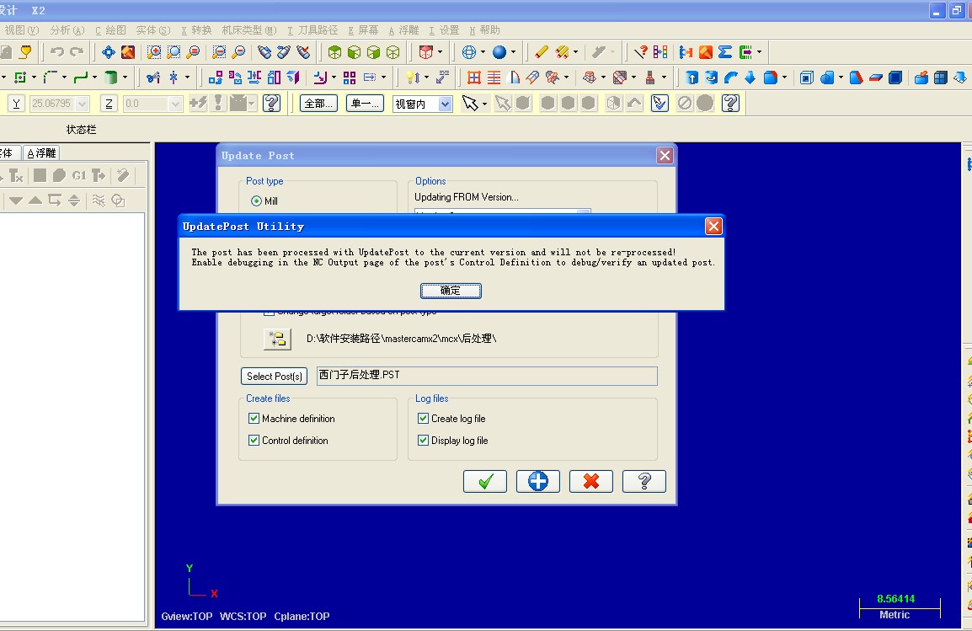Click the Undo arrow icon
This screenshot has height=631, width=972.
[57, 52]
